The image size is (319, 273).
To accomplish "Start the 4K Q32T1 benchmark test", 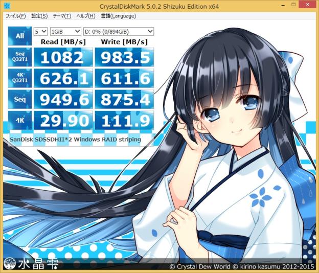I will point(20,78).
